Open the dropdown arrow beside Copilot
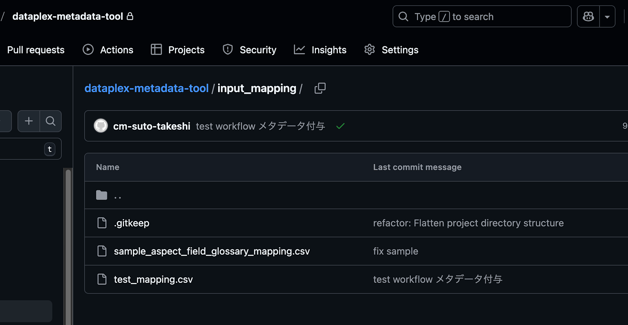Image resolution: width=628 pixels, height=325 pixels. pyautogui.click(x=607, y=17)
